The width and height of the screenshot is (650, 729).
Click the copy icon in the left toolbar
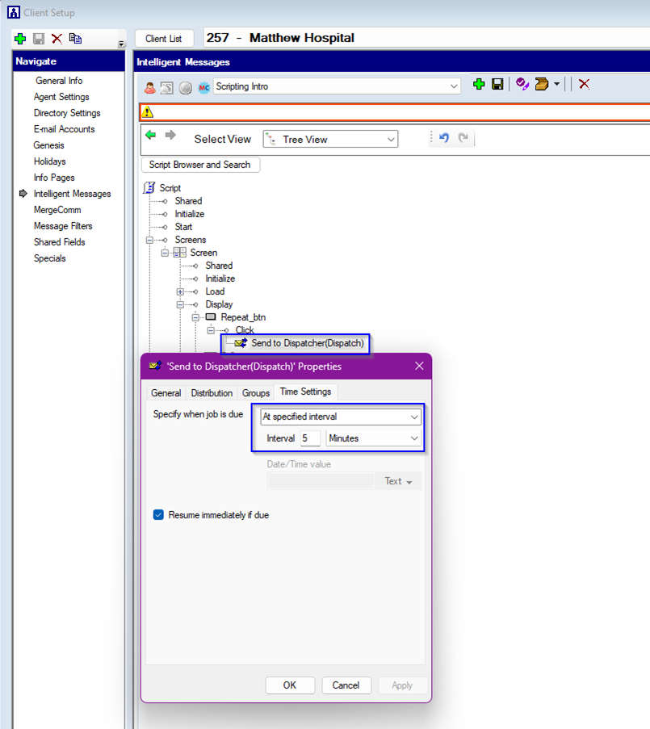point(75,39)
